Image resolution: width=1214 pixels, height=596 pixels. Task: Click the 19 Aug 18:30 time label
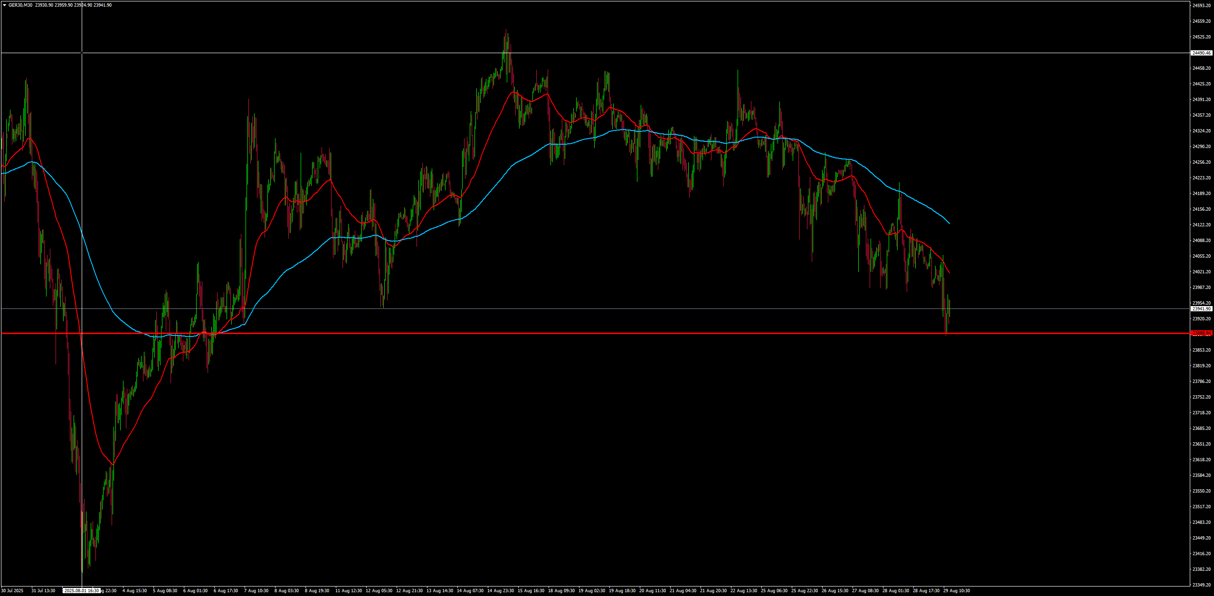point(622,591)
